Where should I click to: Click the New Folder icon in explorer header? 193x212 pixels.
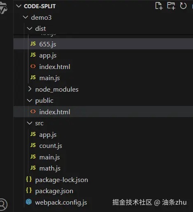(171, 6)
